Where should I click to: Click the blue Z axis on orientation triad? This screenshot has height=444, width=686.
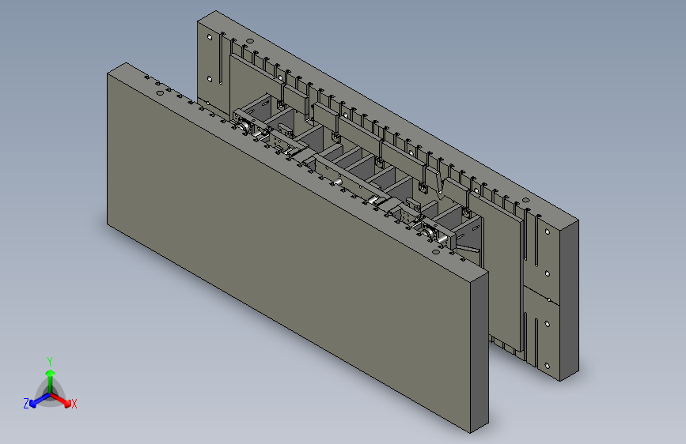click(40, 400)
